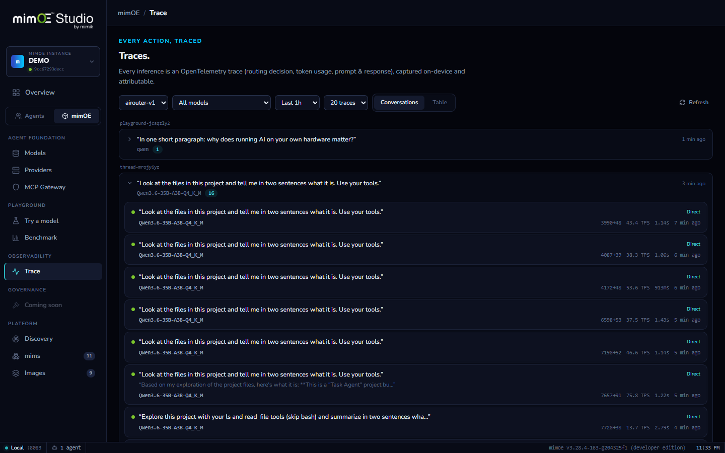725x453 pixels.
Task: Switch to Table view
Action: (440, 103)
